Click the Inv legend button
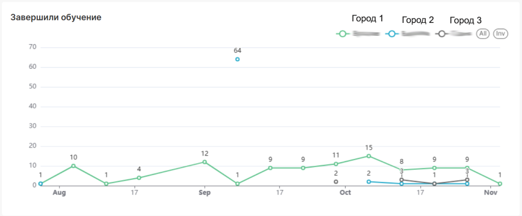This screenshot has width=522, height=216. coord(501,34)
